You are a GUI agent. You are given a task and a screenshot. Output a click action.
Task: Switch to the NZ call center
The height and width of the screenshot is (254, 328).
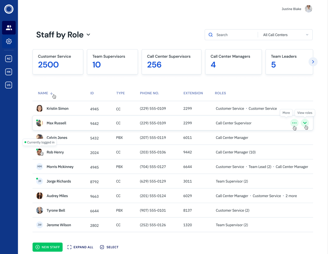pos(9,59)
